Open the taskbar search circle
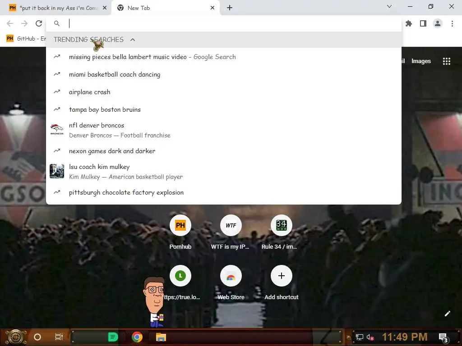Viewport: 462px width, 346px height. tap(37, 337)
